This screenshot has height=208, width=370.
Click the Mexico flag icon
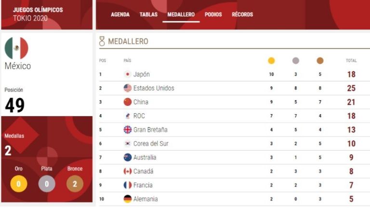pyautogui.click(x=16, y=48)
